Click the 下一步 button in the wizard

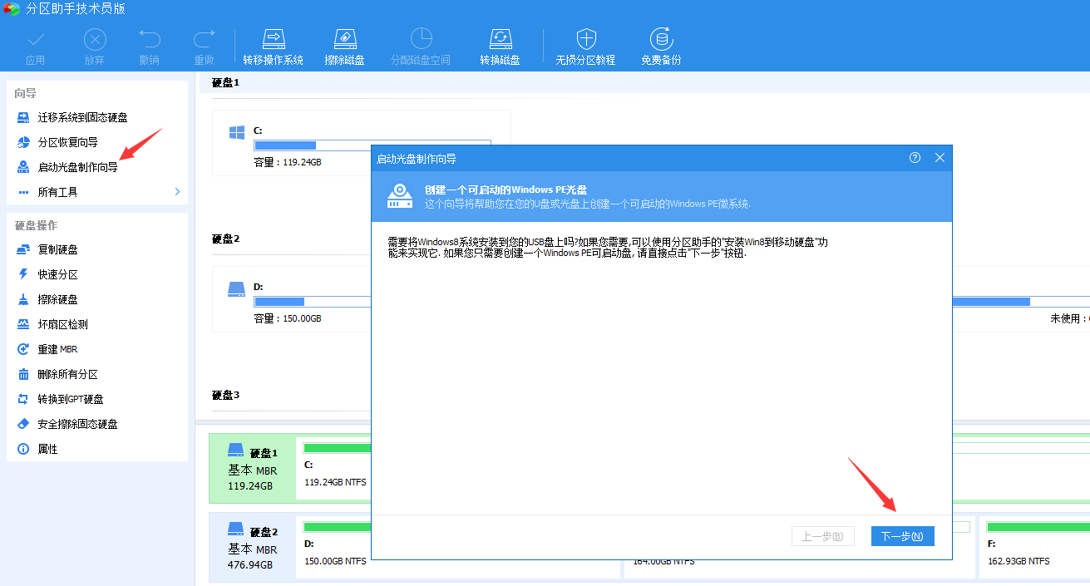coord(902,535)
